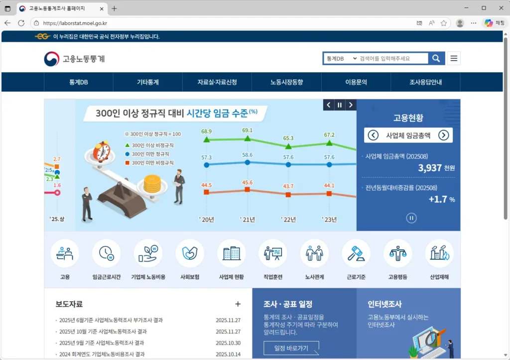Open the 사업체 현황 section icon
Viewport: 510px width, 360px height.
(x=231, y=254)
